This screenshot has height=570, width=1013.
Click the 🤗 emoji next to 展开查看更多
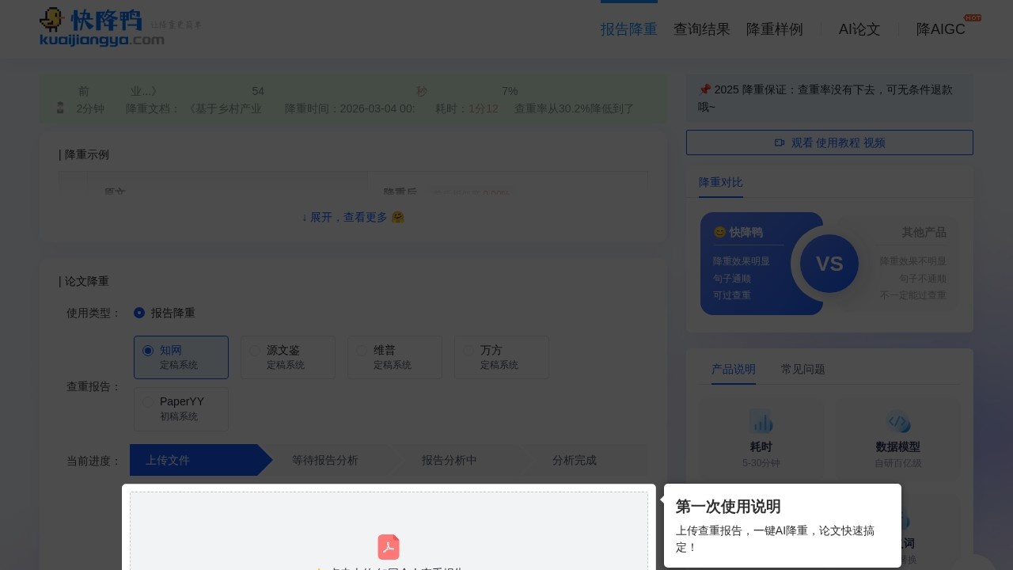[398, 217]
